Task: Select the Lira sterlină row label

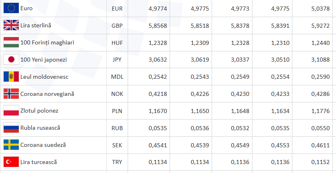Action: pyautogui.click(x=36, y=25)
